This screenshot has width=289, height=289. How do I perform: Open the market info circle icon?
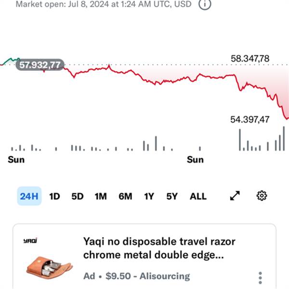coord(205,4)
